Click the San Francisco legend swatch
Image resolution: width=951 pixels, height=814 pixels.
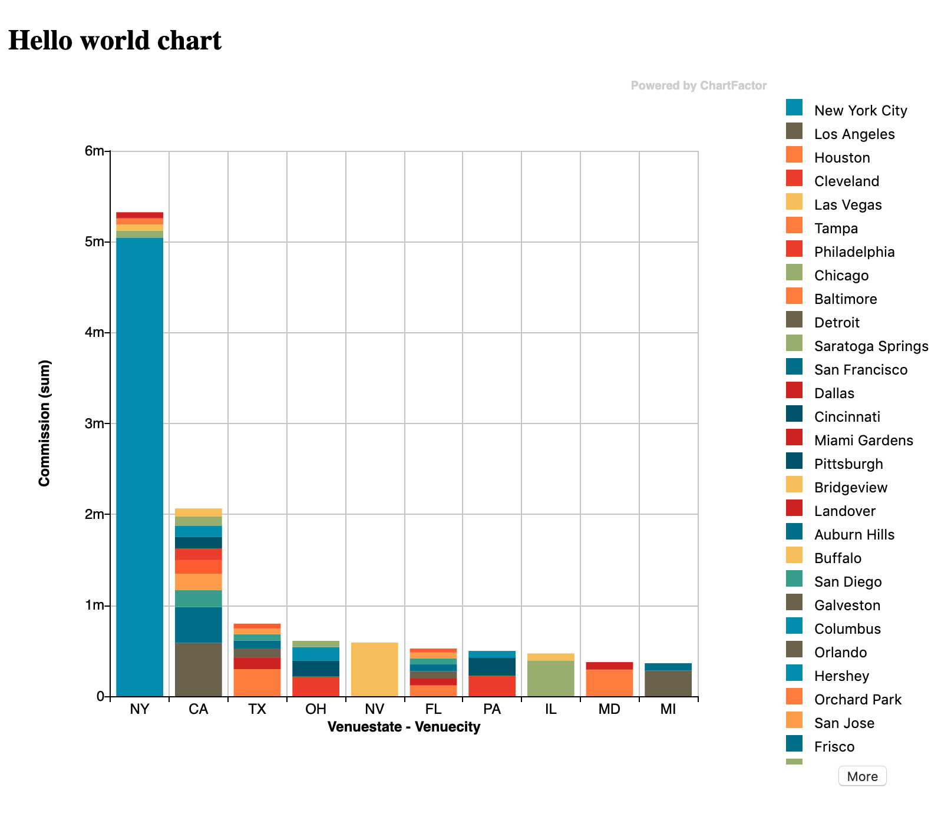point(794,366)
